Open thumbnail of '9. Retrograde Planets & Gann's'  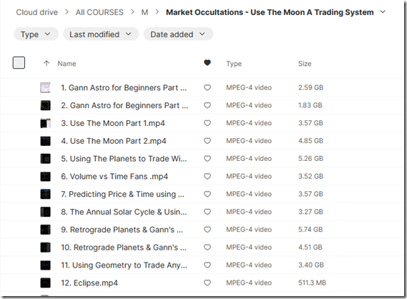(46, 230)
